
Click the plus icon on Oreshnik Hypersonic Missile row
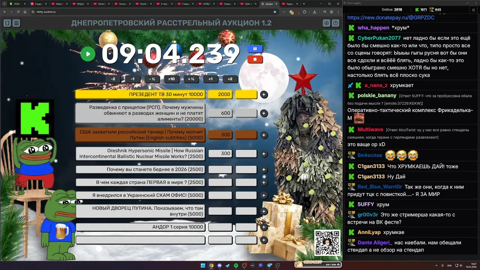[264, 154]
